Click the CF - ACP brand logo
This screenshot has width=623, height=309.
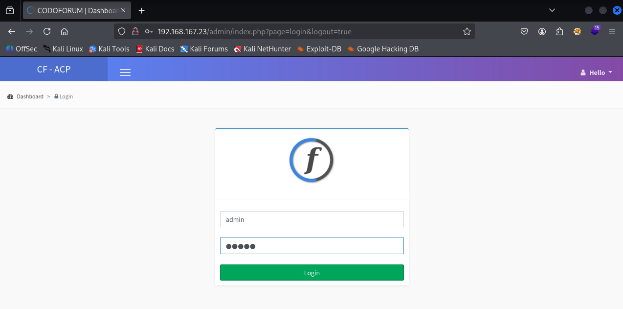point(54,70)
